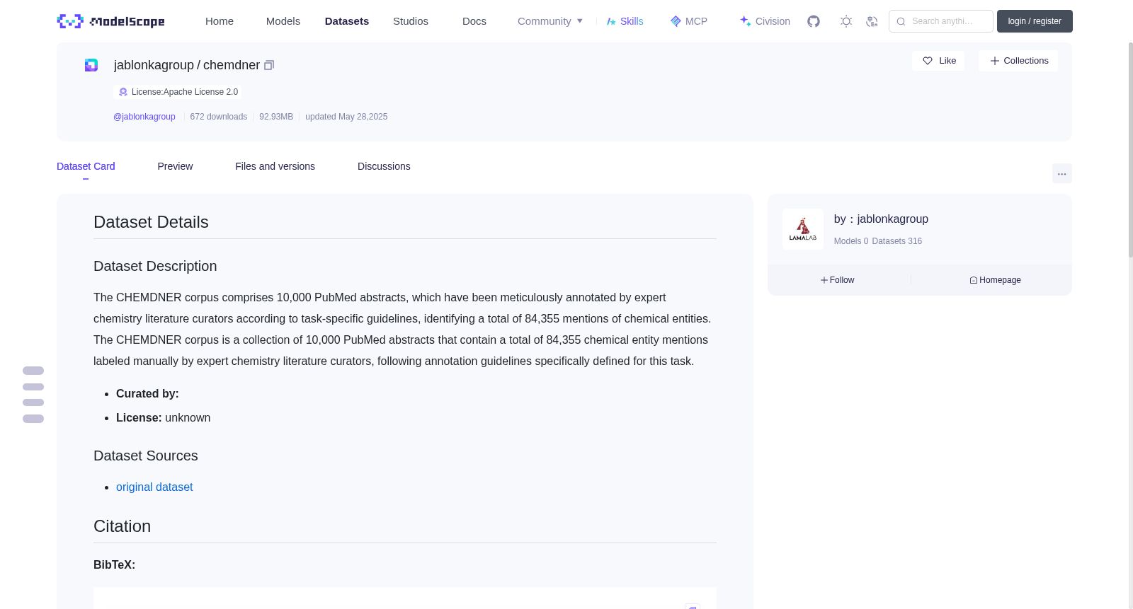1133x609 pixels.
Task: Click the Dataset Details heading
Action: click(151, 222)
